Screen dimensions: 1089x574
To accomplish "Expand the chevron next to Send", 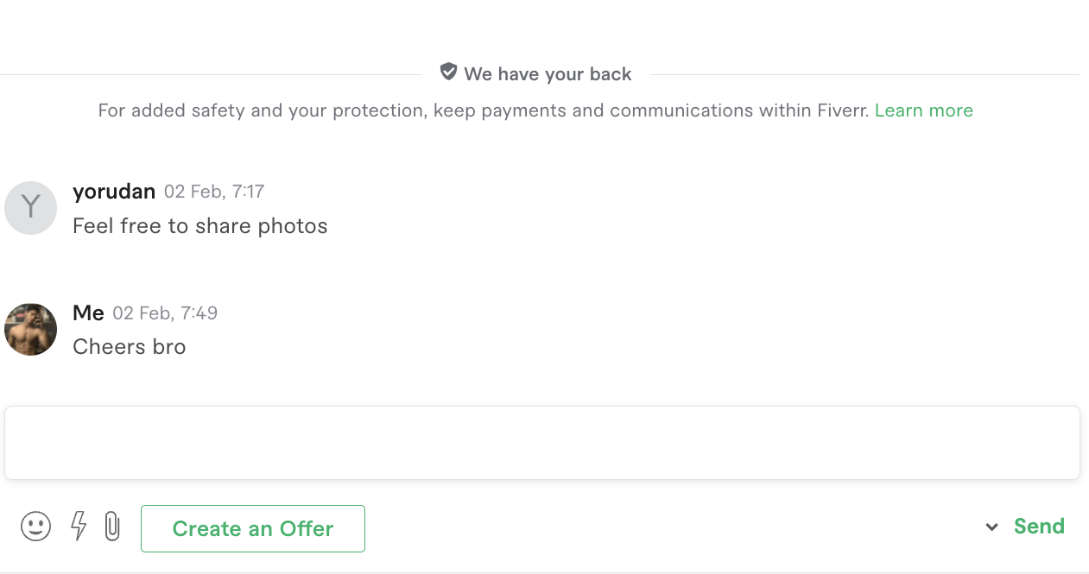I will point(992,527).
